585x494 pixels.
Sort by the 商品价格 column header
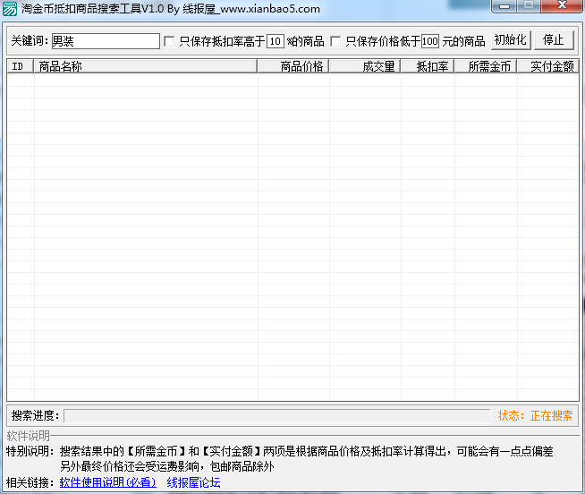tap(292, 66)
